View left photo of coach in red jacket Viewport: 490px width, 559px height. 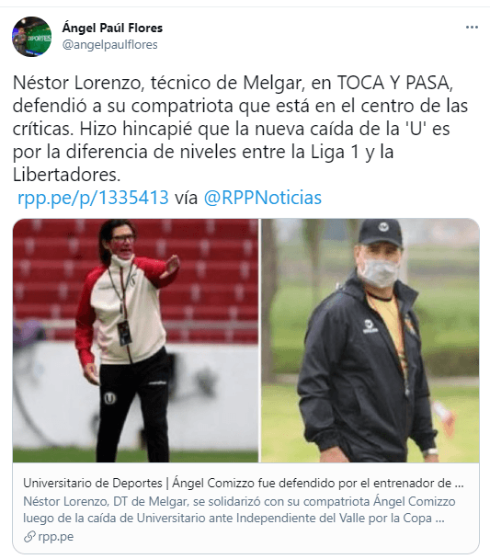[x=135, y=340]
